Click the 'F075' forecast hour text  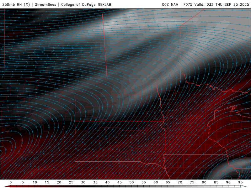click(188, 4)
